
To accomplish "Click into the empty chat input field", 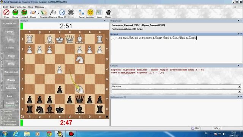I will tap(175, 91).
